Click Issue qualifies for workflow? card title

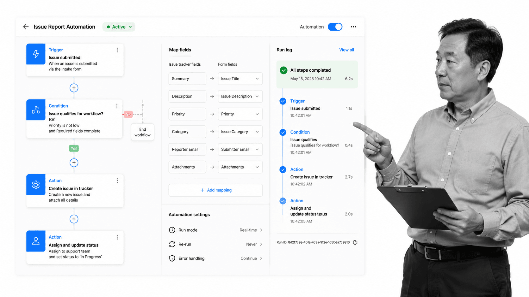(x=76, y=114)
